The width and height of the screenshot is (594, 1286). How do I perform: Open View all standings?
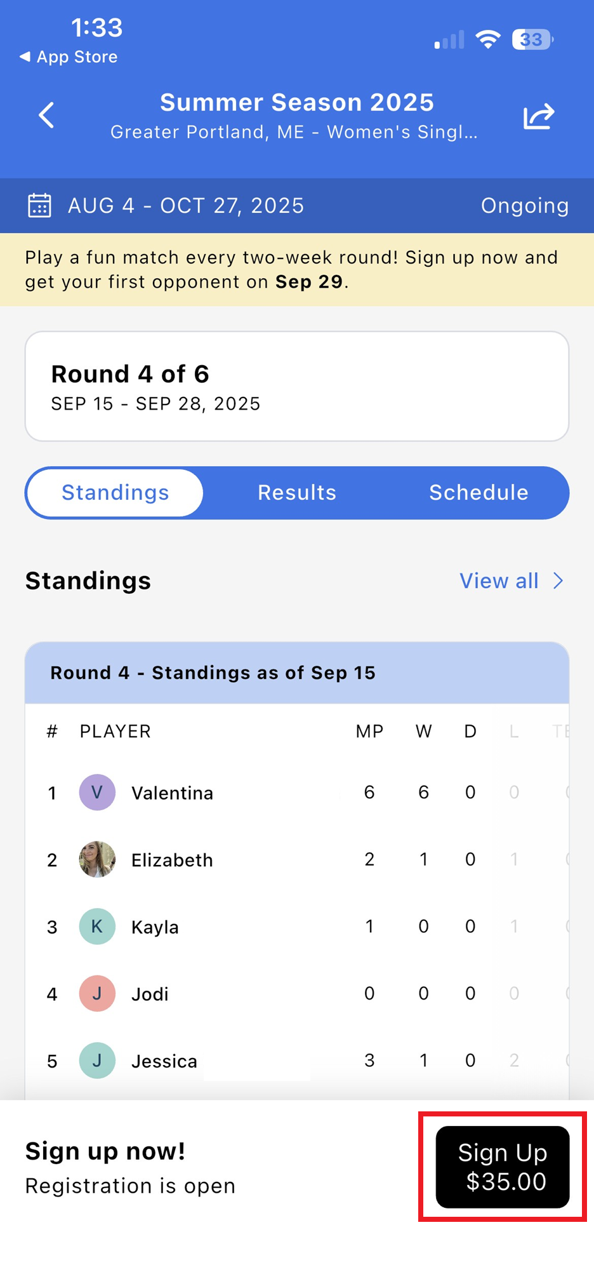click(499, 580)
